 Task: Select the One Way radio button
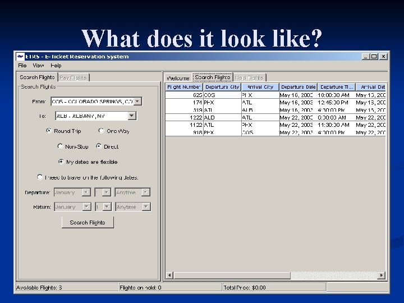pos(101,131)
